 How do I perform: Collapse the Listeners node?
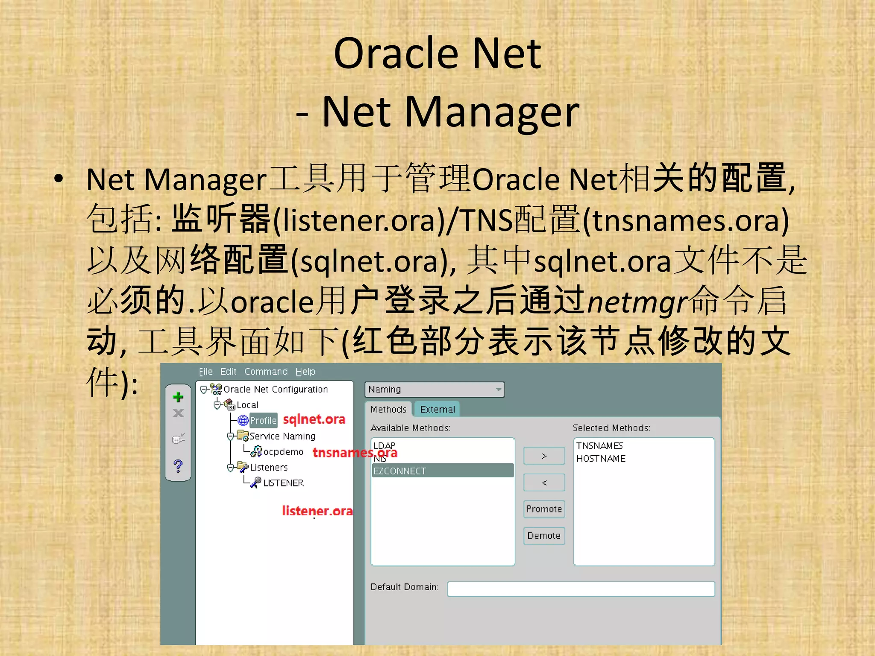point(230,467)
